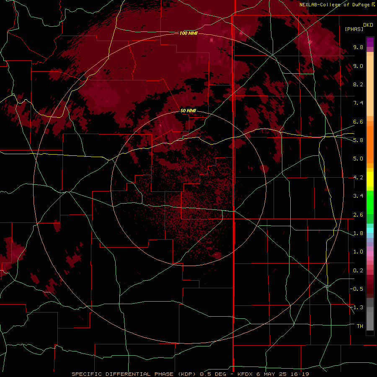Click the "TH" threshold label on the legend
377x377 pixels.
pyautogui.click(x=360, y=326)
